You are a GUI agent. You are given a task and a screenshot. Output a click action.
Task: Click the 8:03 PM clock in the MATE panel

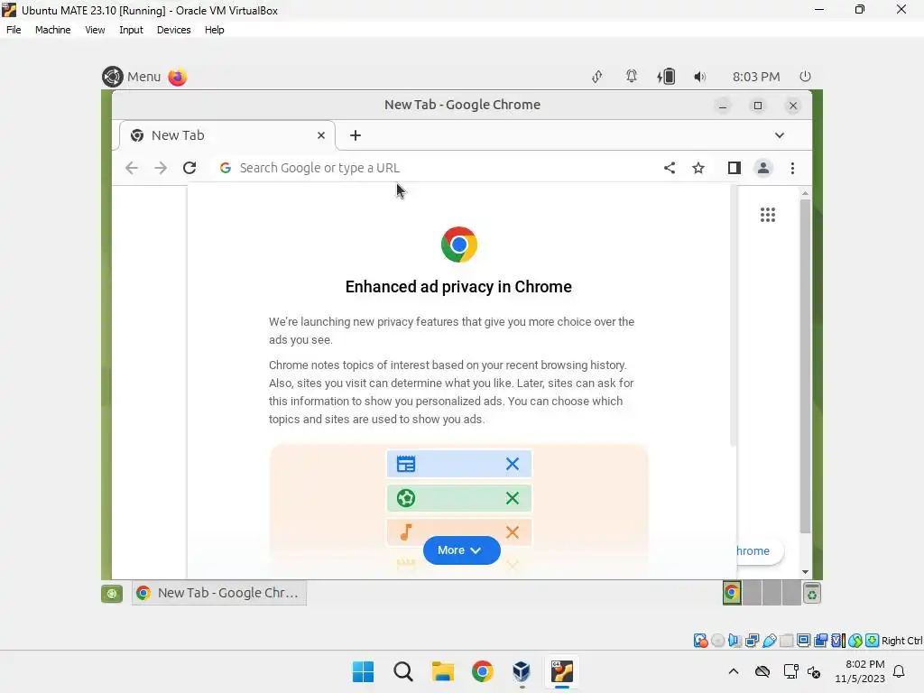coord(756,77)
